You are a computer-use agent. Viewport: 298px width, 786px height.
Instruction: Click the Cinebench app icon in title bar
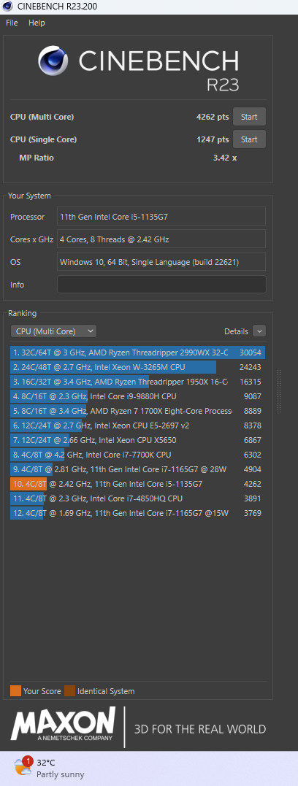(x=7, y=7)
